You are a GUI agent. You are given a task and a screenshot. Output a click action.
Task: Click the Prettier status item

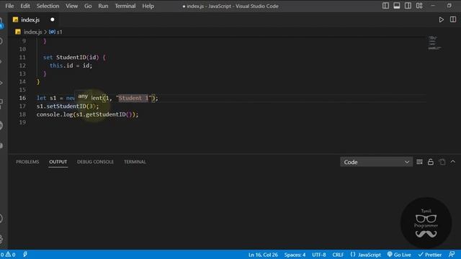pos(430,255)
